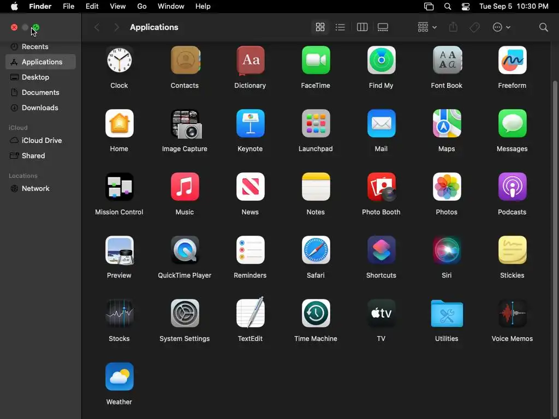559x419 pixels.
Task: Select the Home app icon
Action: [119, 123]
